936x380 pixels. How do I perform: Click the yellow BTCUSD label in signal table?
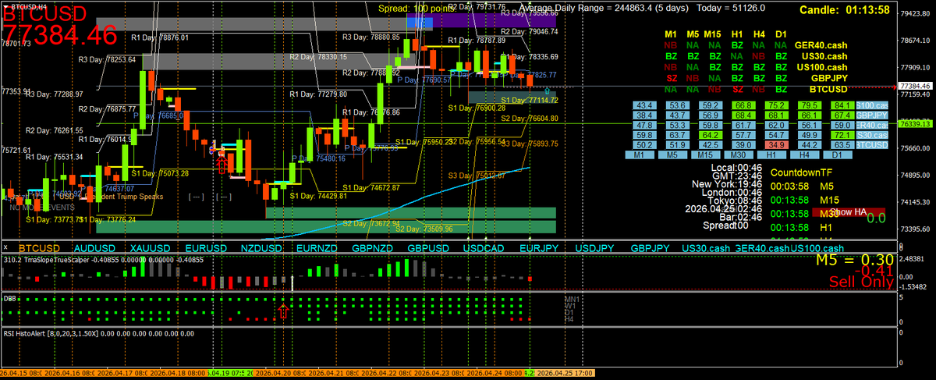point(828,89)
